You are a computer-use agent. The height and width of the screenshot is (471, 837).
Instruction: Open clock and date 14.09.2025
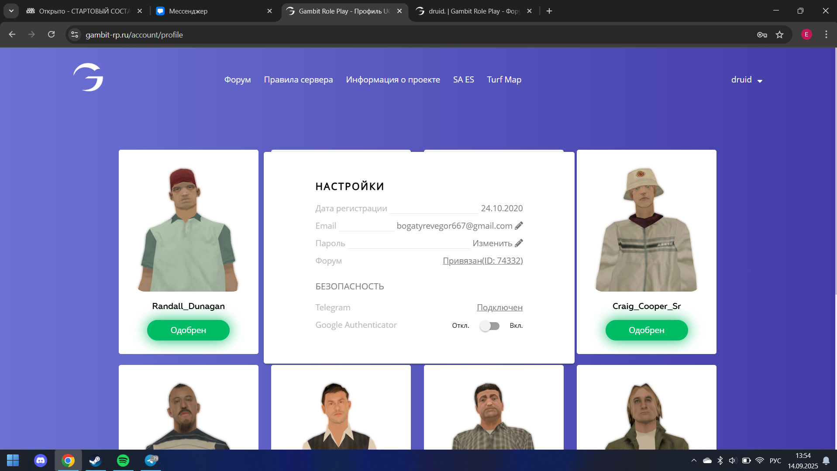point(803,461)
